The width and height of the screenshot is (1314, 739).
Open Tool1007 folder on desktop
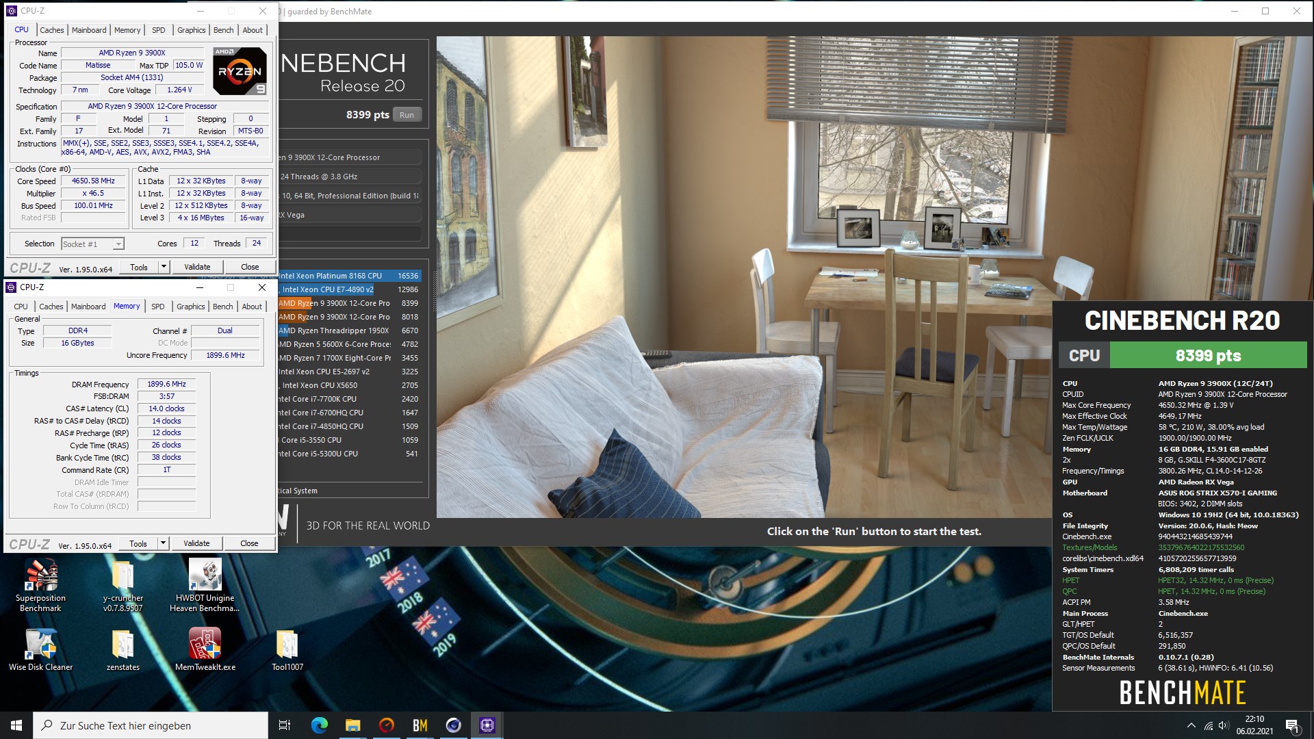pos(287,650)
